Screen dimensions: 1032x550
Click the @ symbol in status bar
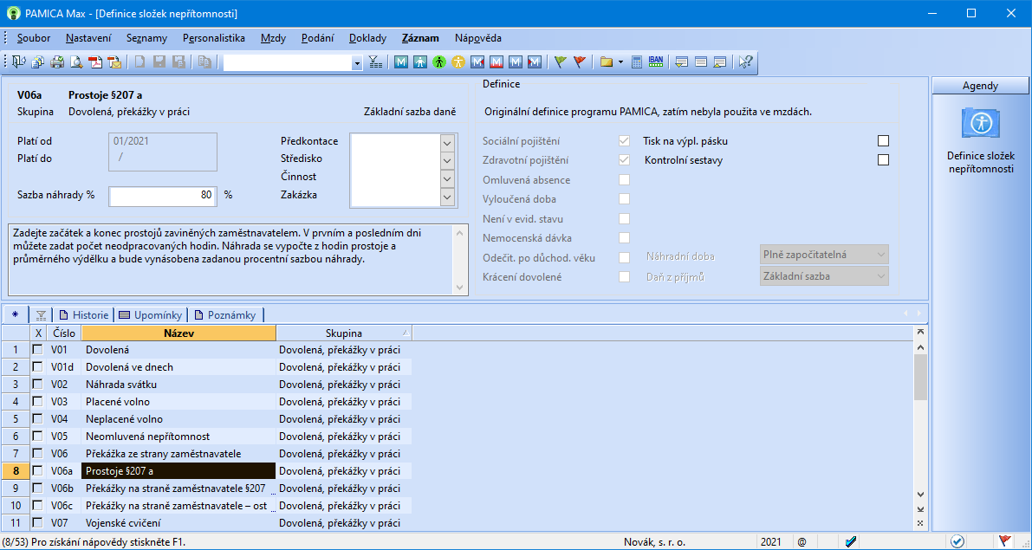point(802,542)
